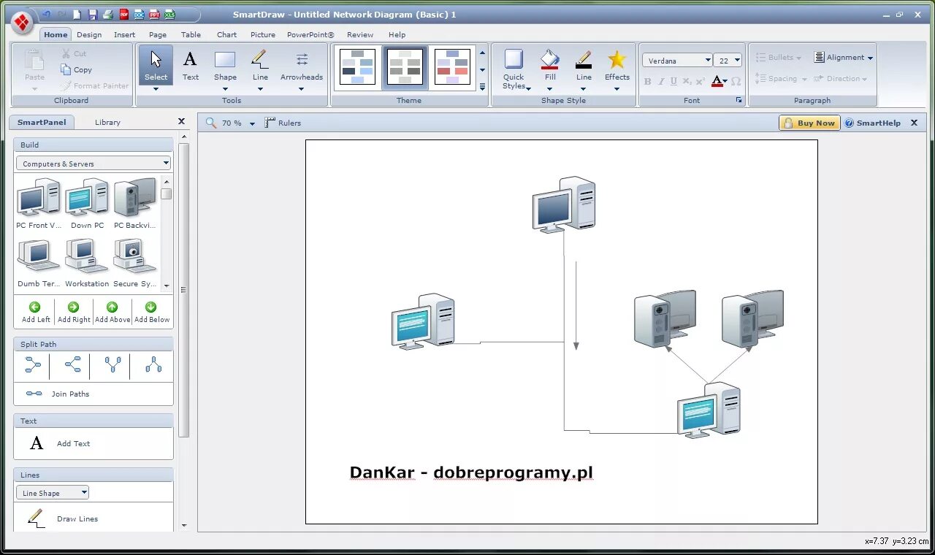Click Join Paths
Viewport: 935px width, 555px height.
[x=58, y=394]
